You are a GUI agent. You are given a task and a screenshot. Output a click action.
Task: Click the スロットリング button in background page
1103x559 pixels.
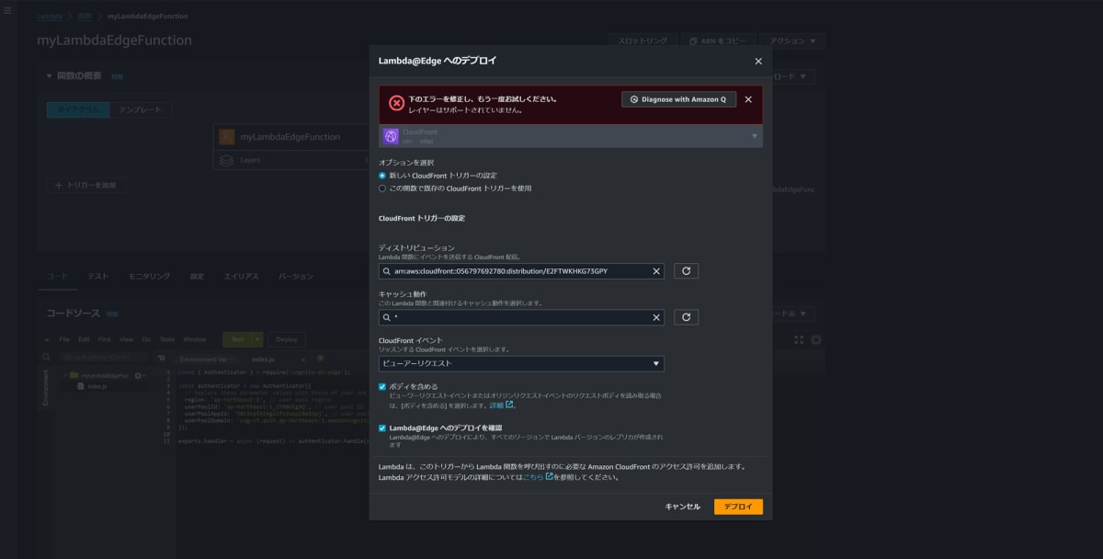point(642,41)
